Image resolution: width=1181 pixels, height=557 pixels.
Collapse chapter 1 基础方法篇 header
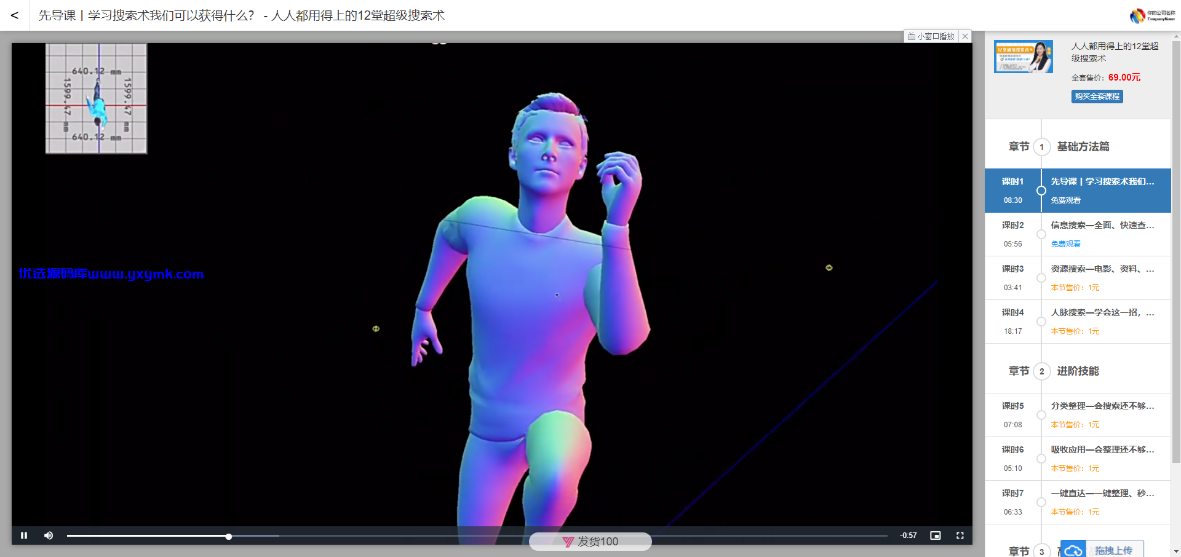click(1078, 146)
